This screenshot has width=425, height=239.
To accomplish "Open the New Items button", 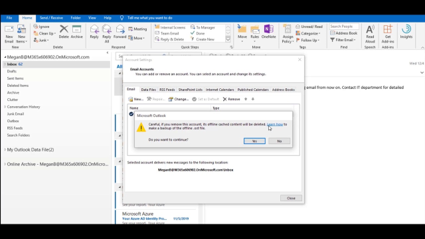I will 21,34.
